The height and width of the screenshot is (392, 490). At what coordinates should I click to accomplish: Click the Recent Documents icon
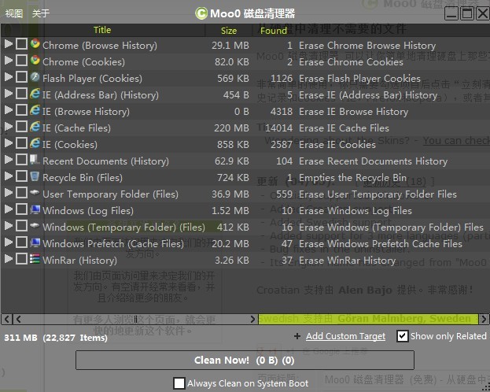(35, 160)
